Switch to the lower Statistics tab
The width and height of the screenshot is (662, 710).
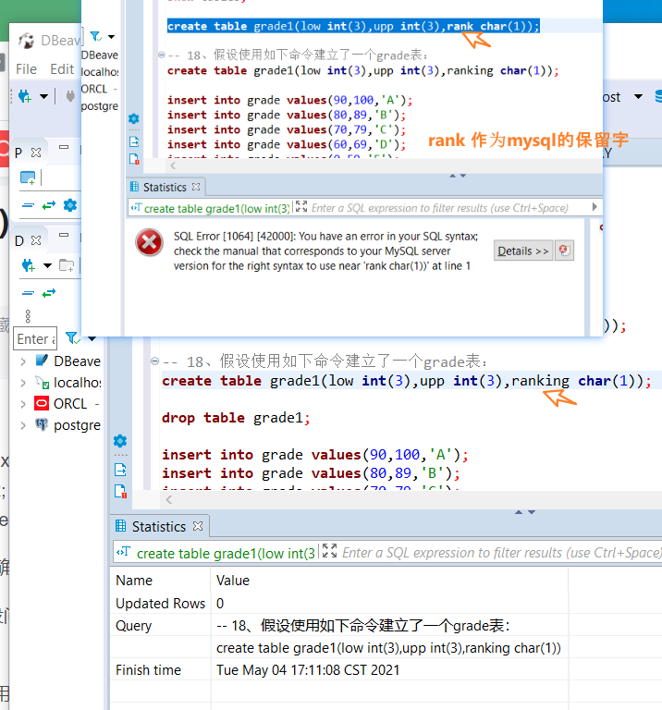pyautogui.click(x=158, y=527)
